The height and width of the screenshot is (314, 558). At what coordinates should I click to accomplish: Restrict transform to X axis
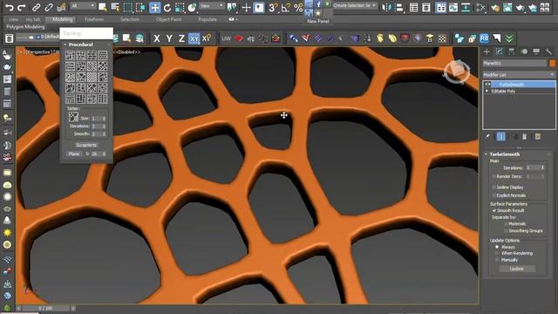(157, 38)
